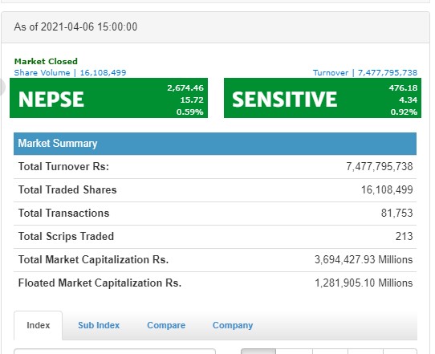Click SENSITIVE index value 476.18
435x354 pixels.
coord(403,88)
